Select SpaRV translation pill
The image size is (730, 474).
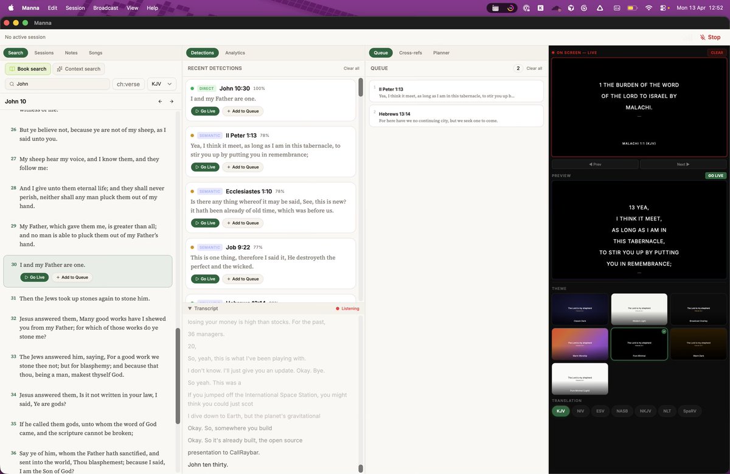pyautogui.click(x=690, y=411)
